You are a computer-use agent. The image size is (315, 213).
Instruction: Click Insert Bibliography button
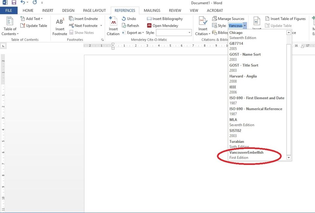click(x=165, y=19)
